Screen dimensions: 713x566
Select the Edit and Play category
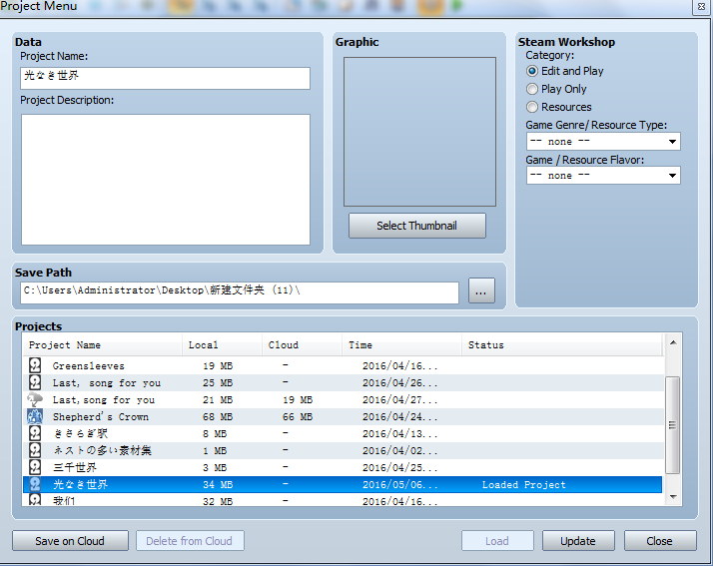[531, 72]
